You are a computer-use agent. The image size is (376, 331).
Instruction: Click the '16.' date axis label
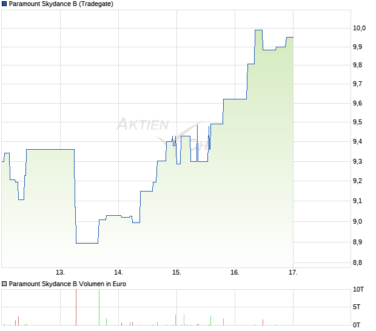click(235, 273)
